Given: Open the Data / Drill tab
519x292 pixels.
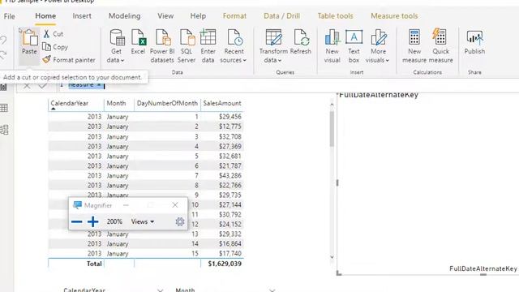Looking at the screenshot, I should (281, 16).
